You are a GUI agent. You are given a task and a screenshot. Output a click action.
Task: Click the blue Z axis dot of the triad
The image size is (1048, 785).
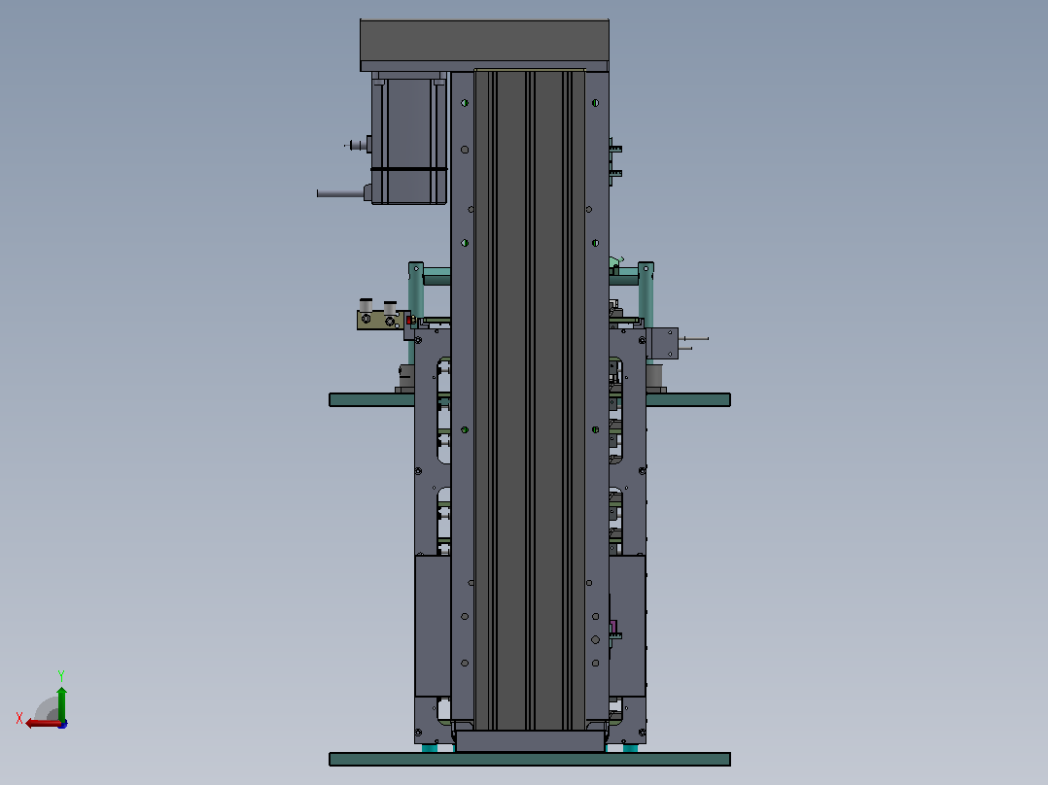pos(63,724)
